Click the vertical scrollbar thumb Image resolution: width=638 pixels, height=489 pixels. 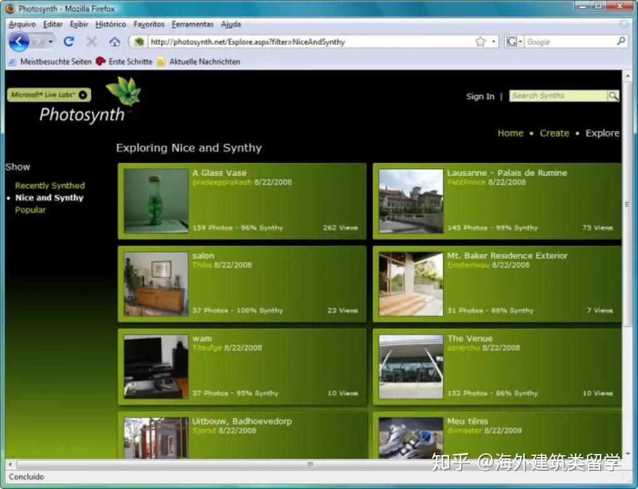click(627, 203)
